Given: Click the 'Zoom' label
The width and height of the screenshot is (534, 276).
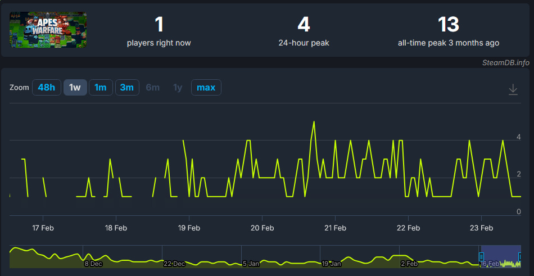Looking at the screenshot, I should click(x=19, y=88).
